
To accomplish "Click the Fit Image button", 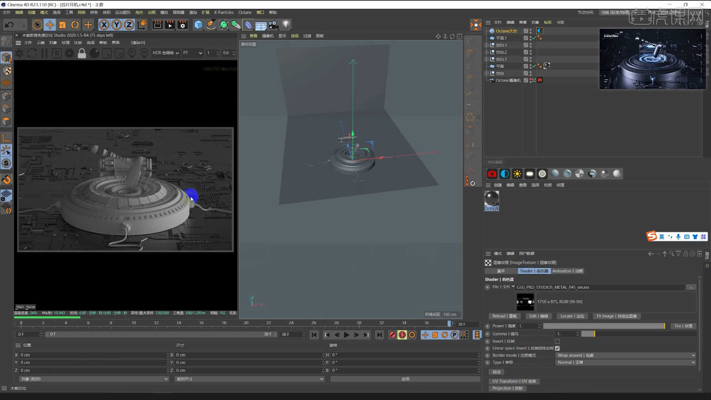I will [x=617, y=316].
